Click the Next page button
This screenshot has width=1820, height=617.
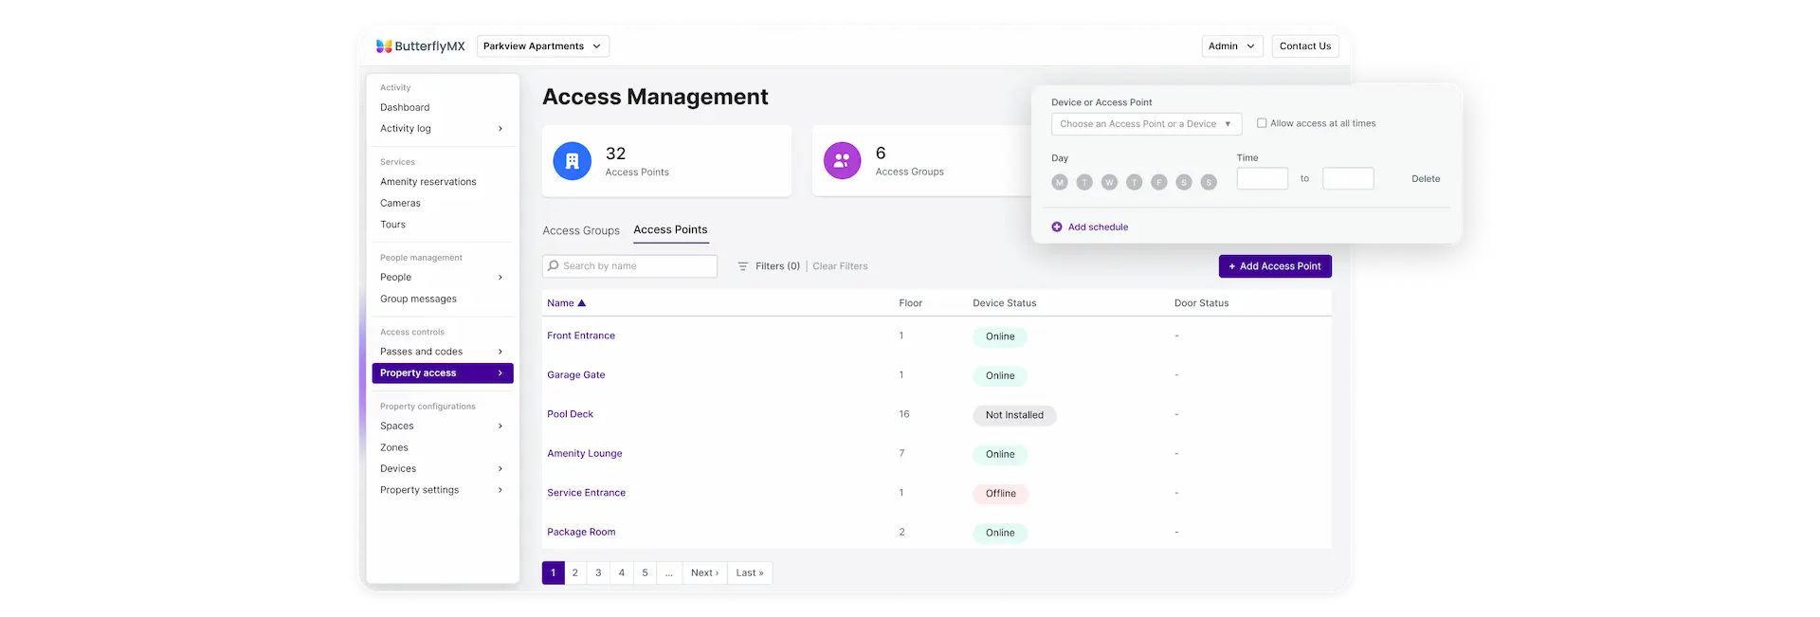pos(704,573)
